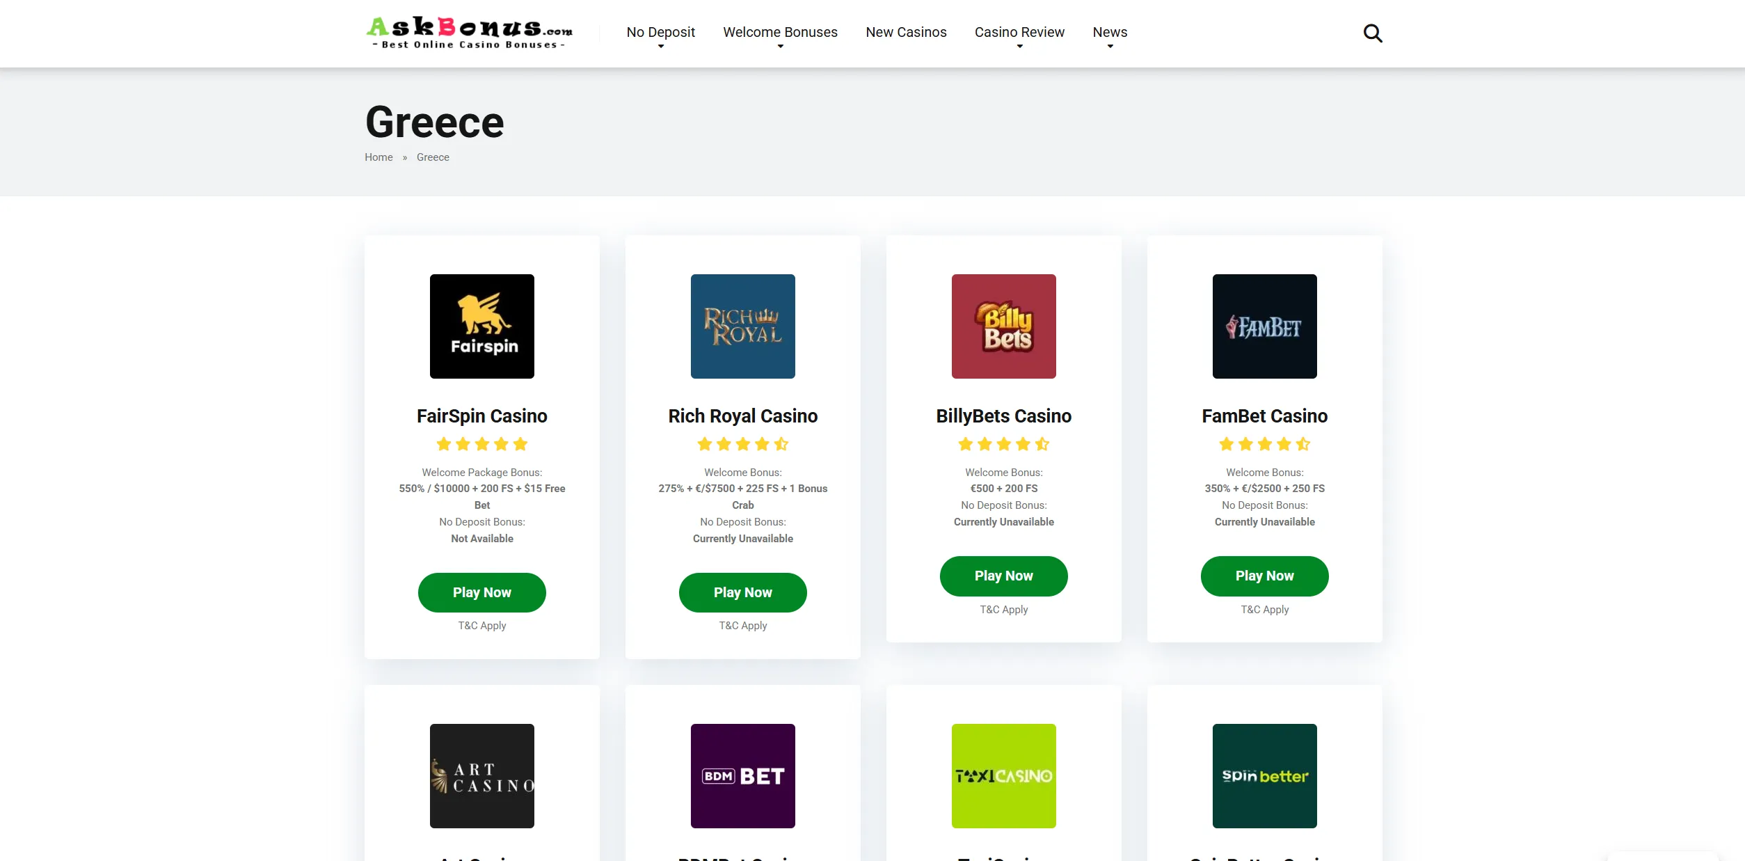Image resolution: width=1745 pixels, height=861 pixels.
Task: Open the Spinbetter logo thumbnail
Action: (1265, 776)
